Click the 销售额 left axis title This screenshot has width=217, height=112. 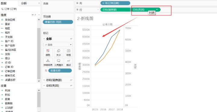click(80, 66)
